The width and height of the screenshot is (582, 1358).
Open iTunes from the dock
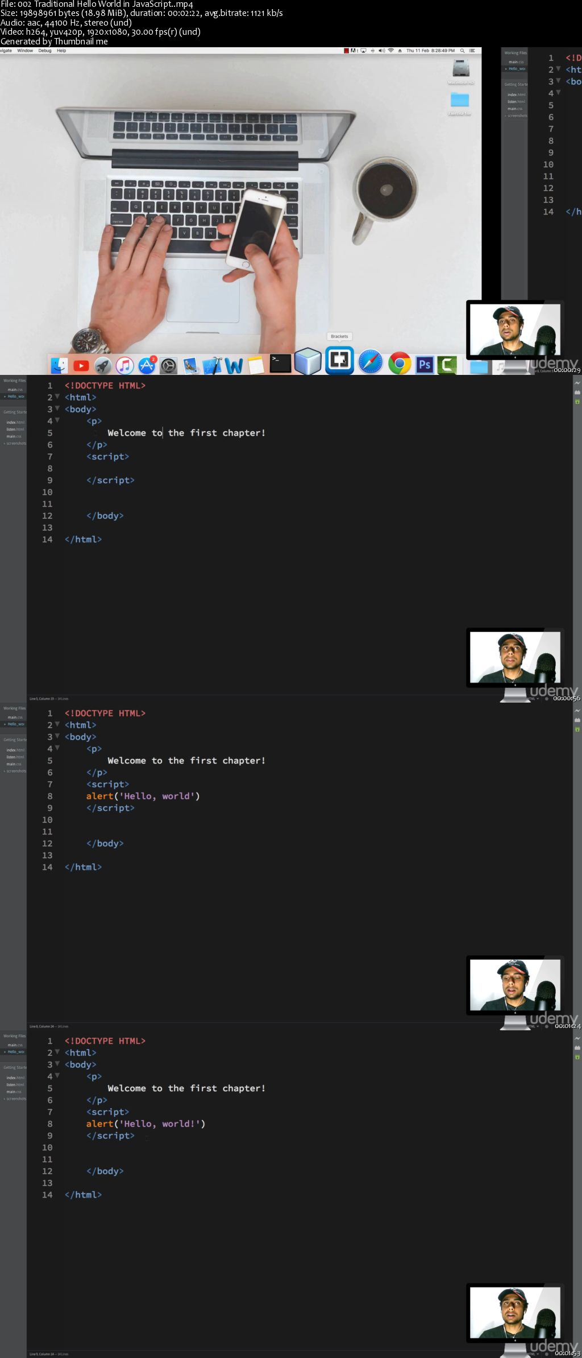coord(124,366)
